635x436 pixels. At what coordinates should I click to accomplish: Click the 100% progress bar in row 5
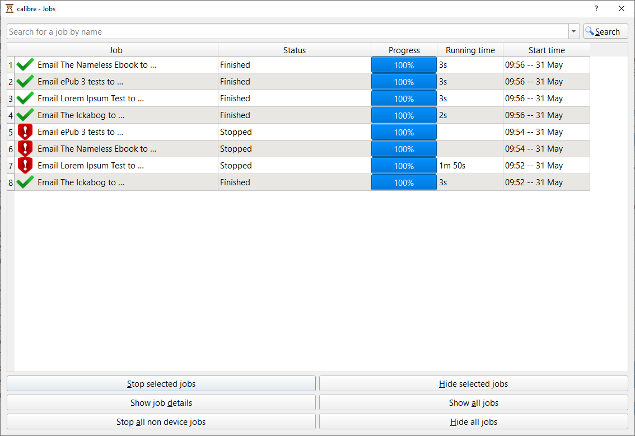coord(404,132)
